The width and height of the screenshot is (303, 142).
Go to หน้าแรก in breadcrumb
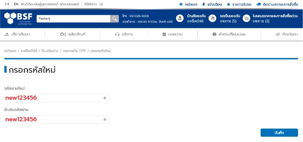[x=10, y=51]
